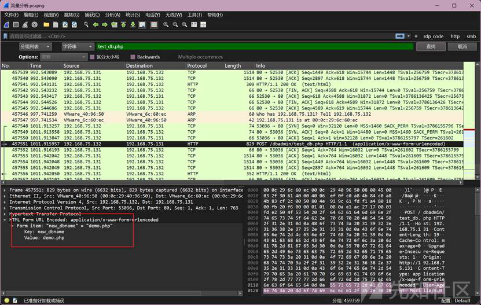
Task: Open the 分组列表 search-in dropdown
Action: [35, 47]
